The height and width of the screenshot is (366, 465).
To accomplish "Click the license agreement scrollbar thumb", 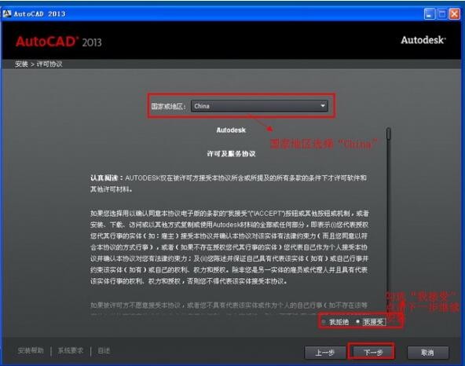I will (389, 134).
